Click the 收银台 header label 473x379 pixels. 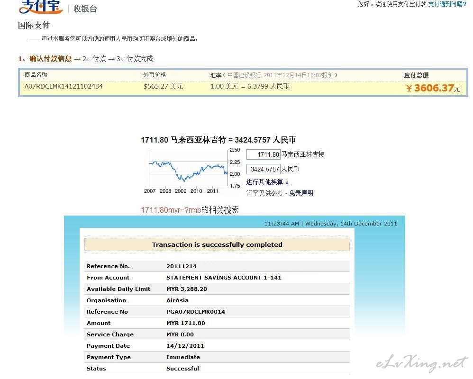click(x=85, y=9)
